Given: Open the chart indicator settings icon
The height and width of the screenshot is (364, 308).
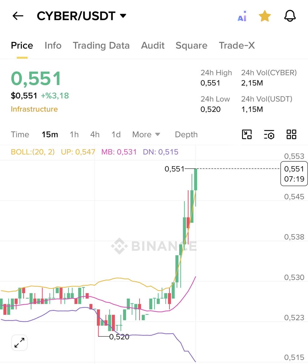Looking at the screenshot, I should tap(269, 134).
